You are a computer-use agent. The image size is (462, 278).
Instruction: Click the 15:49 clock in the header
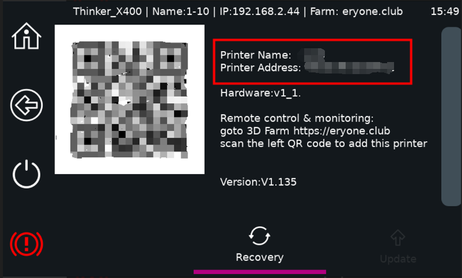click(445, 11)
